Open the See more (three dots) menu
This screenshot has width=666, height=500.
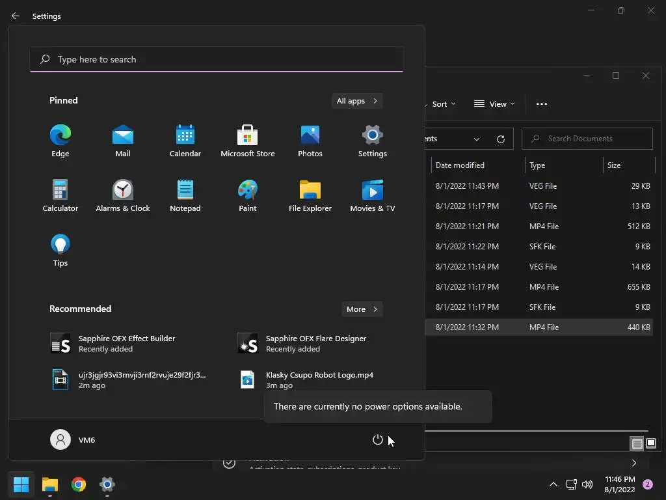click(x=542, y=104)
